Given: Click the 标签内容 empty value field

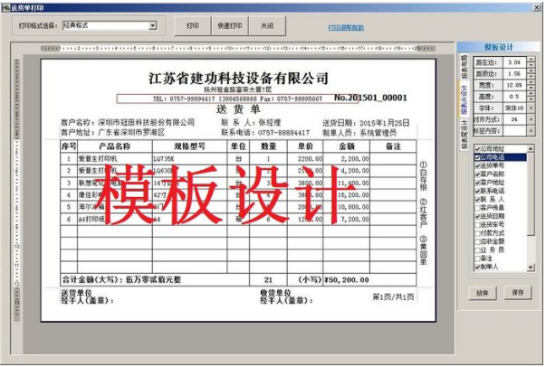Looking at the screenshot, I should [x=514, y=131].
